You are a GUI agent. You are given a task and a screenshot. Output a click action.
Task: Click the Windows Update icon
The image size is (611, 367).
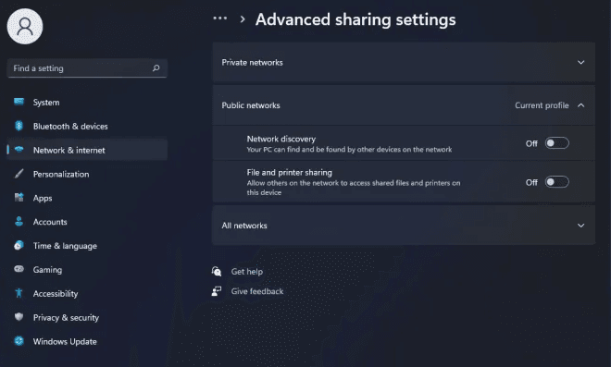[x=19, y=341]
